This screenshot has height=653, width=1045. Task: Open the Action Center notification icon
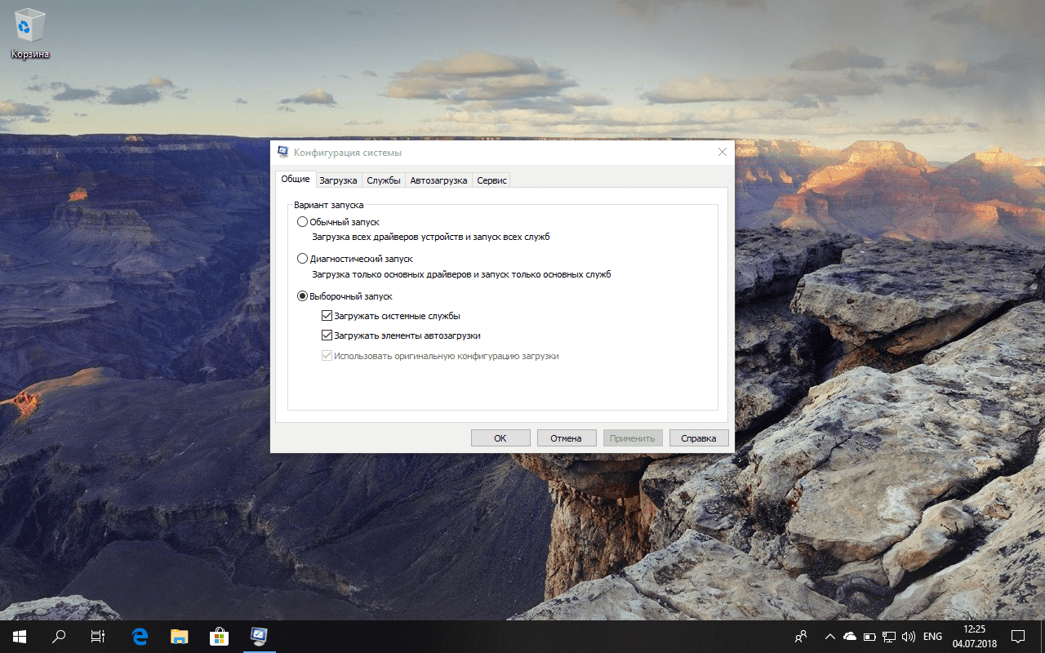(1018, 637)
